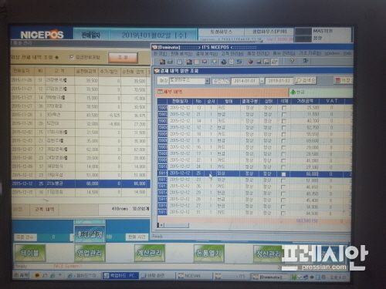Click the start date field 2014-01-01
Viewport: 386px width, 289px height.
(245, 81)
